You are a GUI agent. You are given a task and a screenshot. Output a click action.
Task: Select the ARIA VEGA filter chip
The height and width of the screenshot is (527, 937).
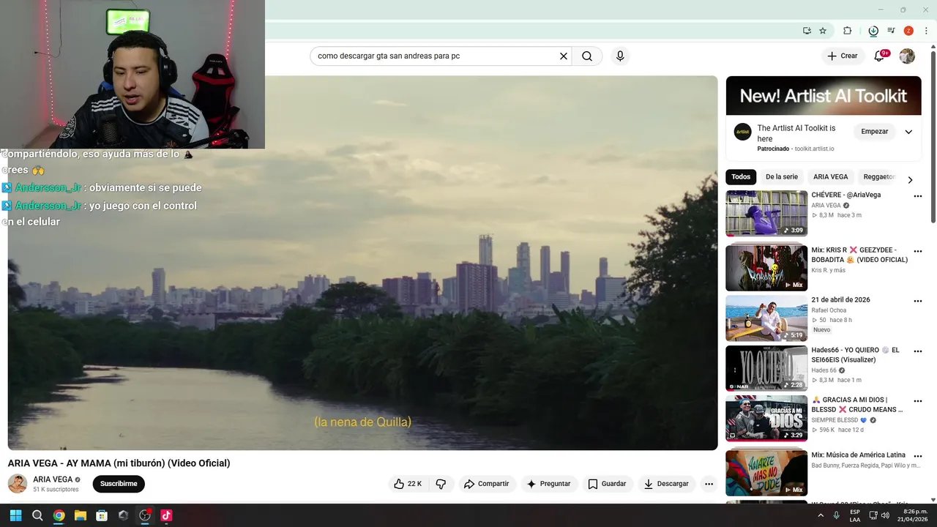[831, 177]
